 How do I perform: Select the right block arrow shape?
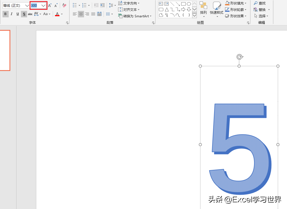click(183, 9)
